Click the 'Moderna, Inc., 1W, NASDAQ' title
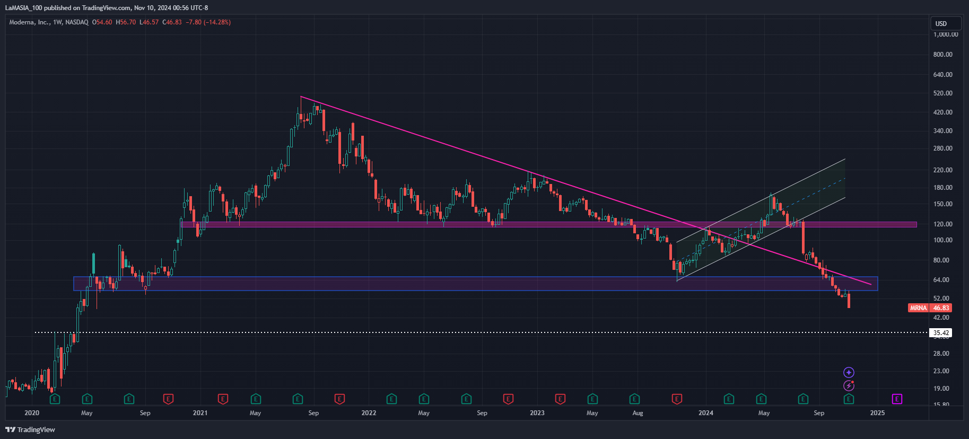This screenshot has width=969, height=439. pos(49,22)
